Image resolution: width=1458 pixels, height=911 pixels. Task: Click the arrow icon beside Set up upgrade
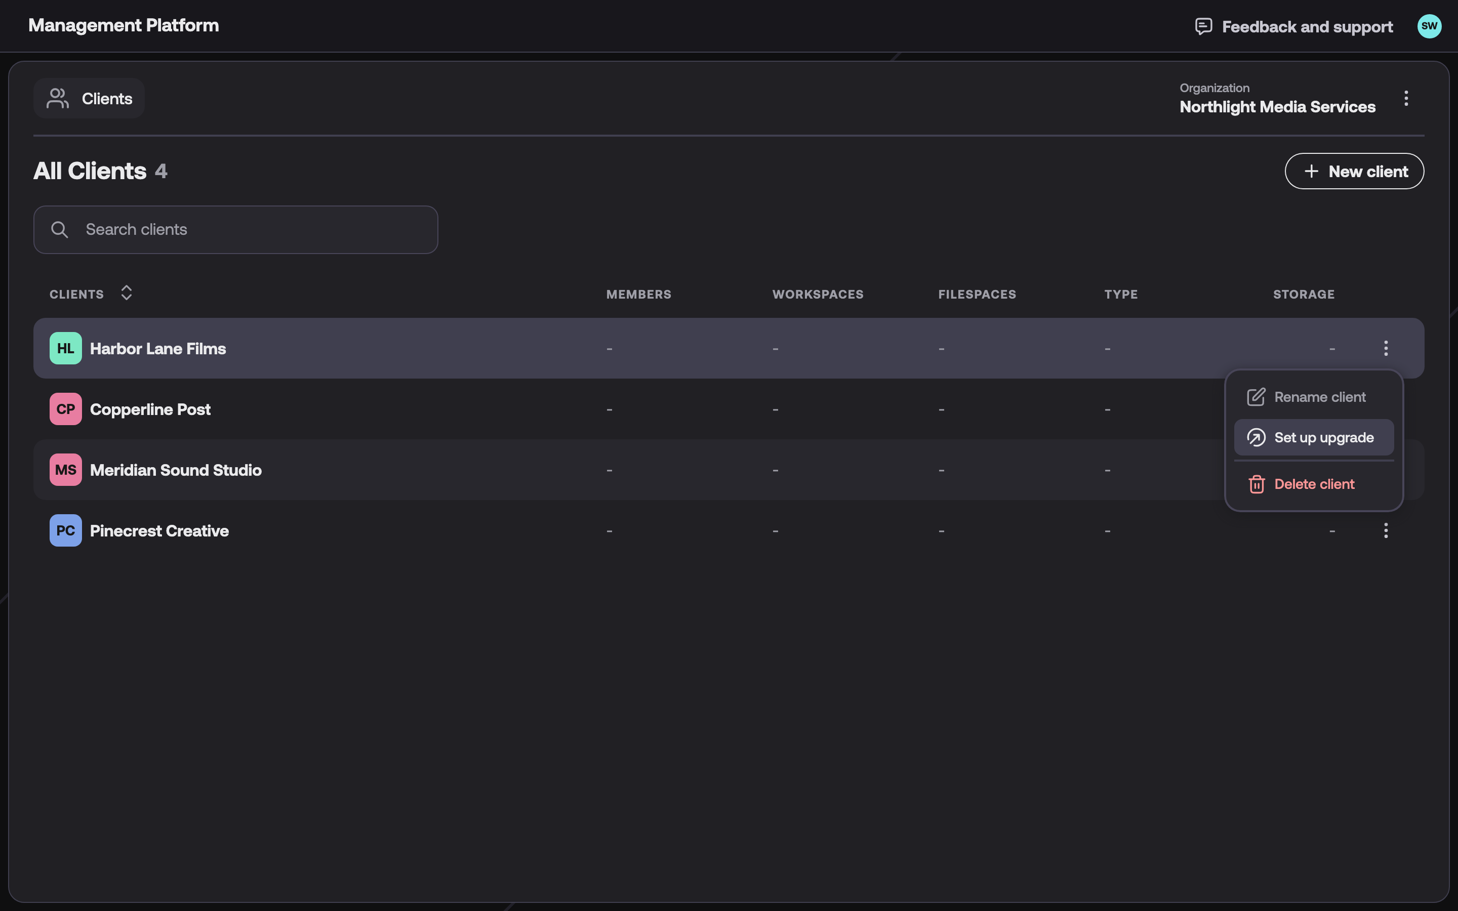[1255, 437]
